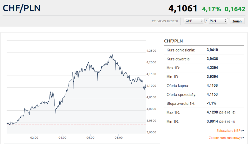Click the Min 1R value 3,8014
This screenshot has width=250, height=144.
point(212,121)
